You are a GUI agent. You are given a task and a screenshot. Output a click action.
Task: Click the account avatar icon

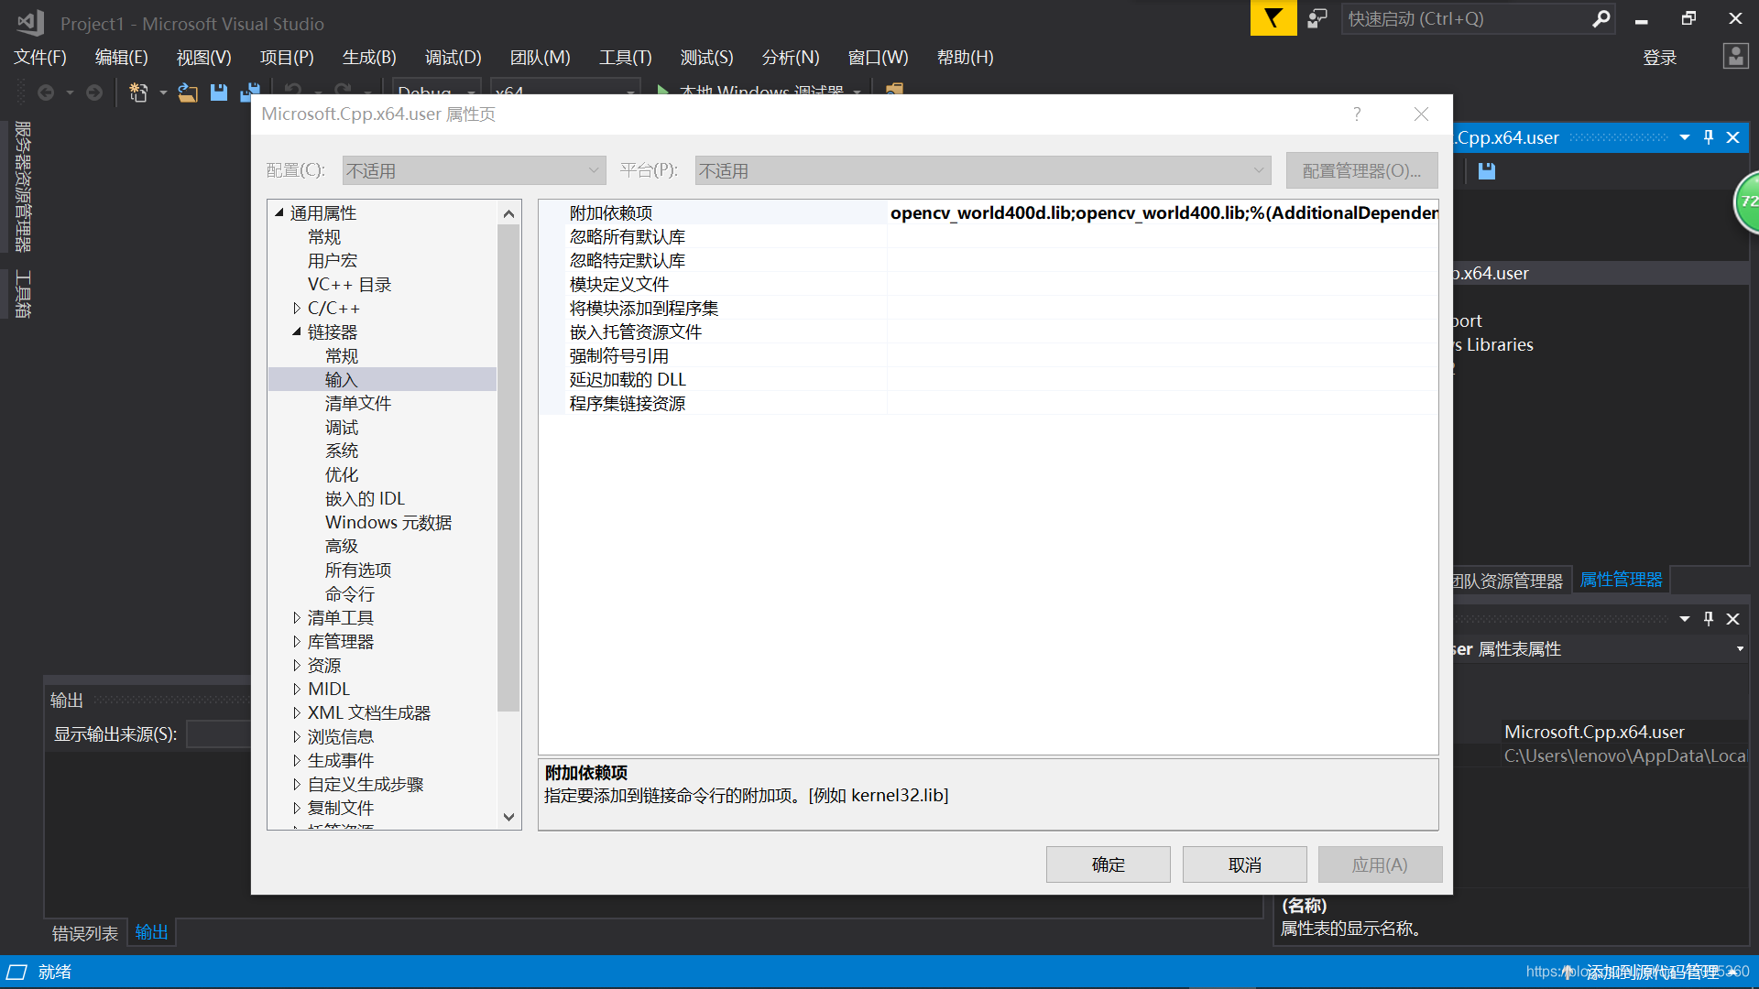[1735, 57]
